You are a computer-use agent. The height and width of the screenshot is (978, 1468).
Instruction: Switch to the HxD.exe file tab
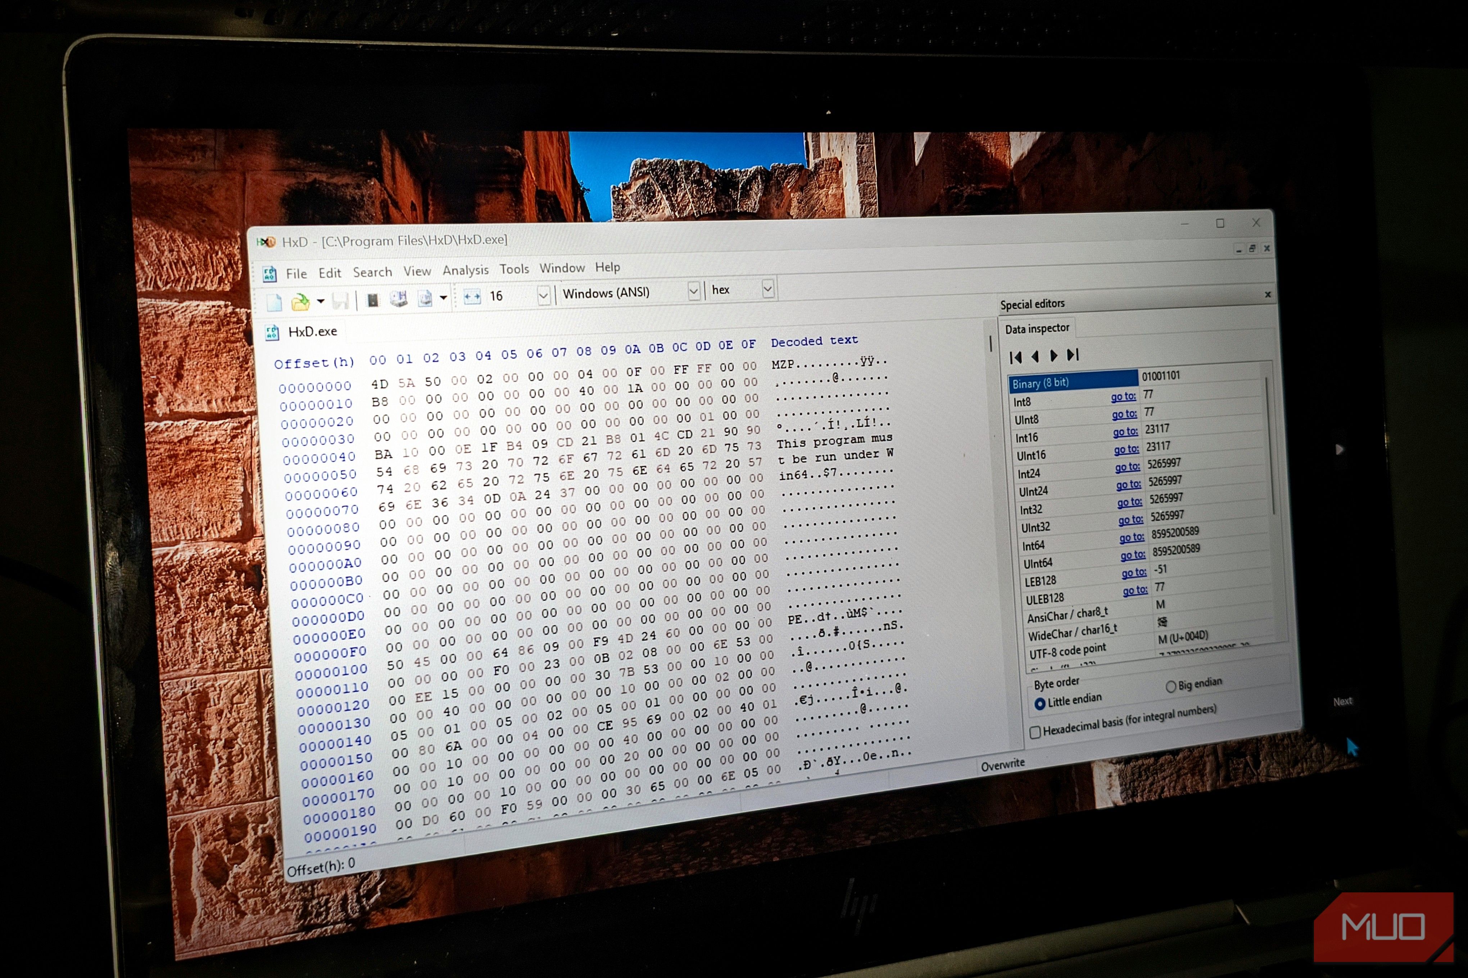(x=302, y=332)
